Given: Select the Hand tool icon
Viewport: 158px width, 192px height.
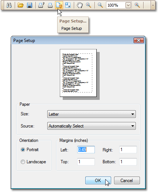Looking at the screenshot, I should (x=80, y=5).
